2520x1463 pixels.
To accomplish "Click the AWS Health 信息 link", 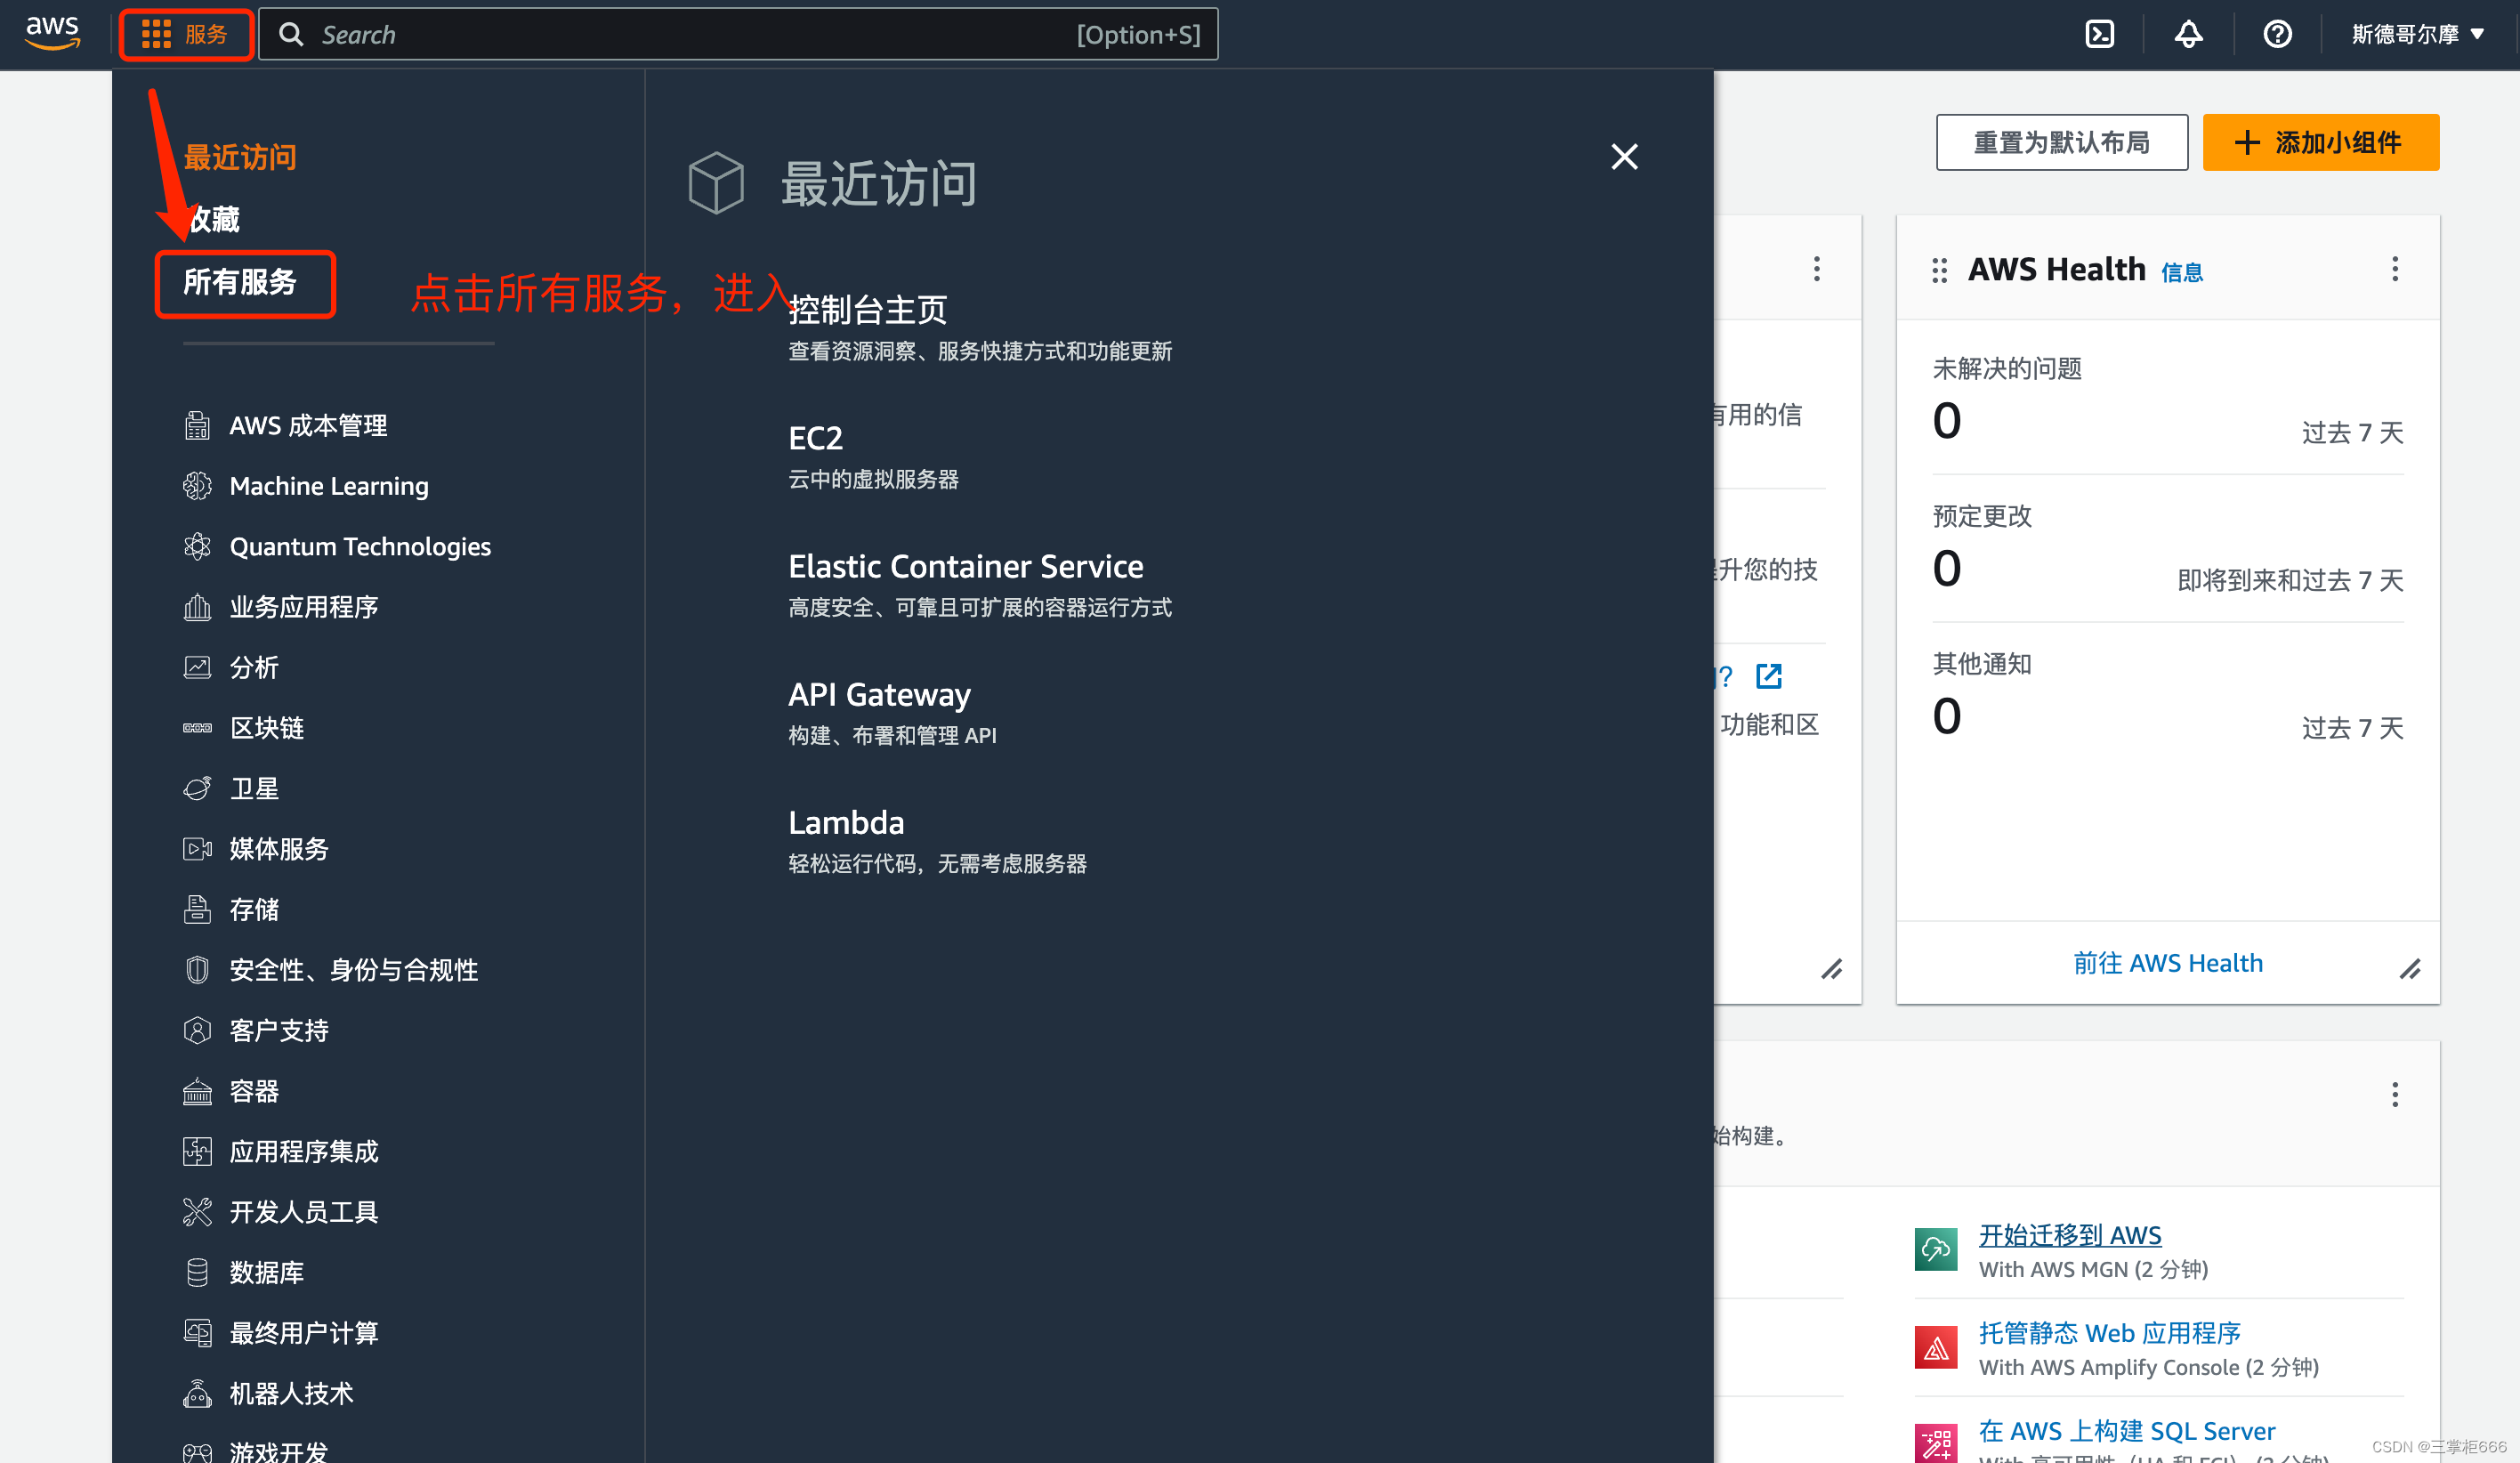I will pyautogui.click(x=2181, y=272).
